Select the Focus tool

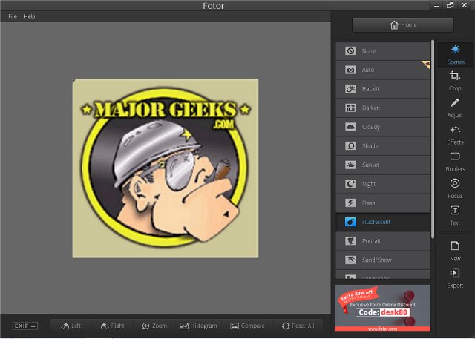455,188
